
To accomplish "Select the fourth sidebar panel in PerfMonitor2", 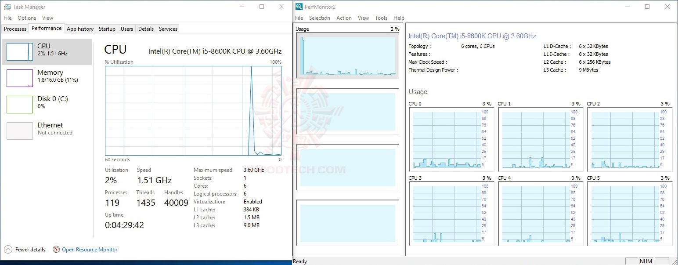I will [347, 223].
